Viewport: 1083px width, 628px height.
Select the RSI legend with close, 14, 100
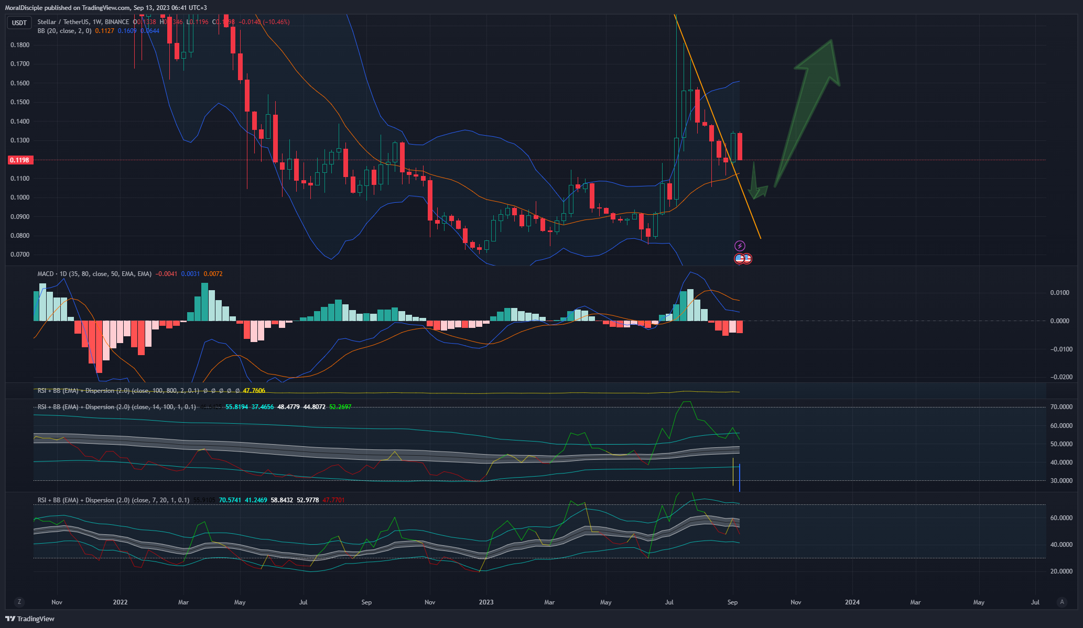point(117,407)
